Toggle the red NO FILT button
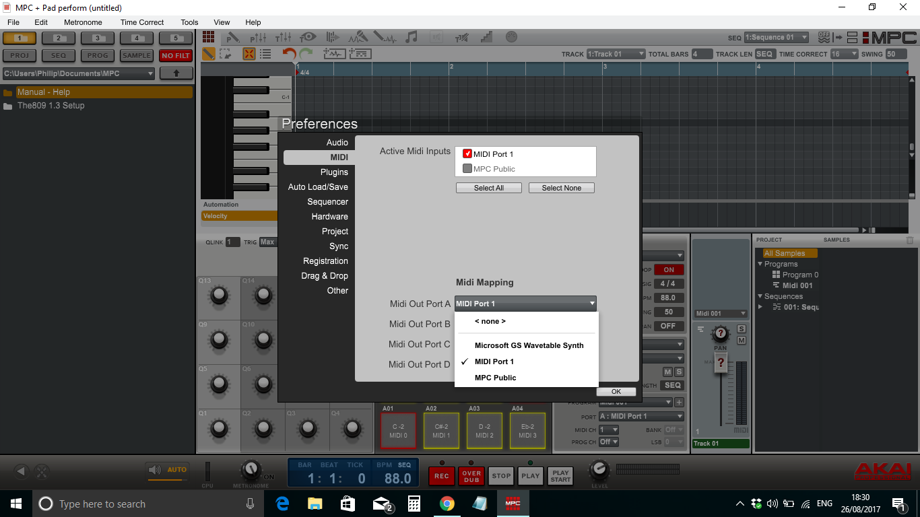920x517 pixels. coord(176,56)
